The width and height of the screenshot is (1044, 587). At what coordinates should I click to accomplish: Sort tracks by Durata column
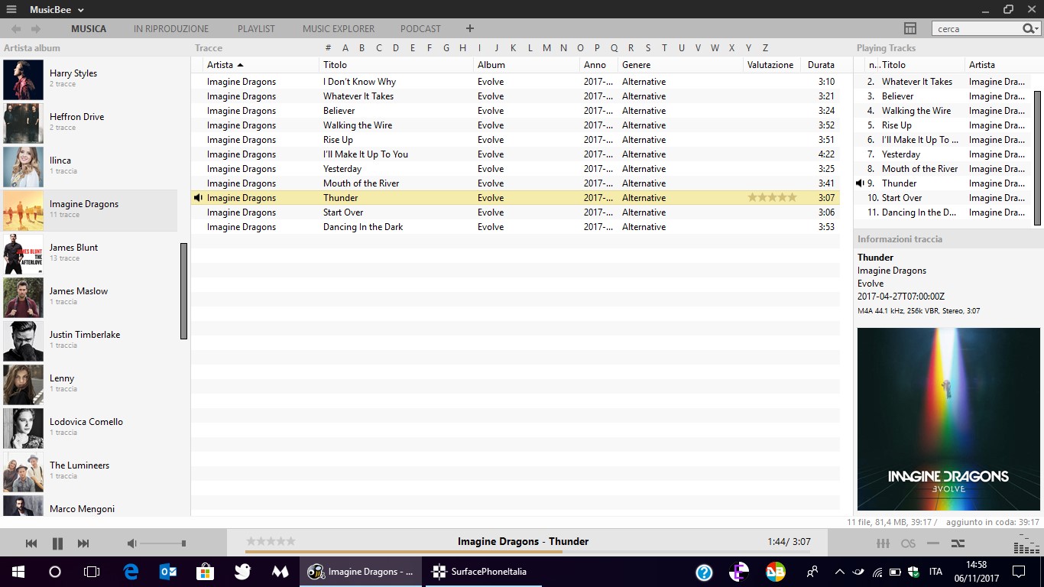(821, 65)
